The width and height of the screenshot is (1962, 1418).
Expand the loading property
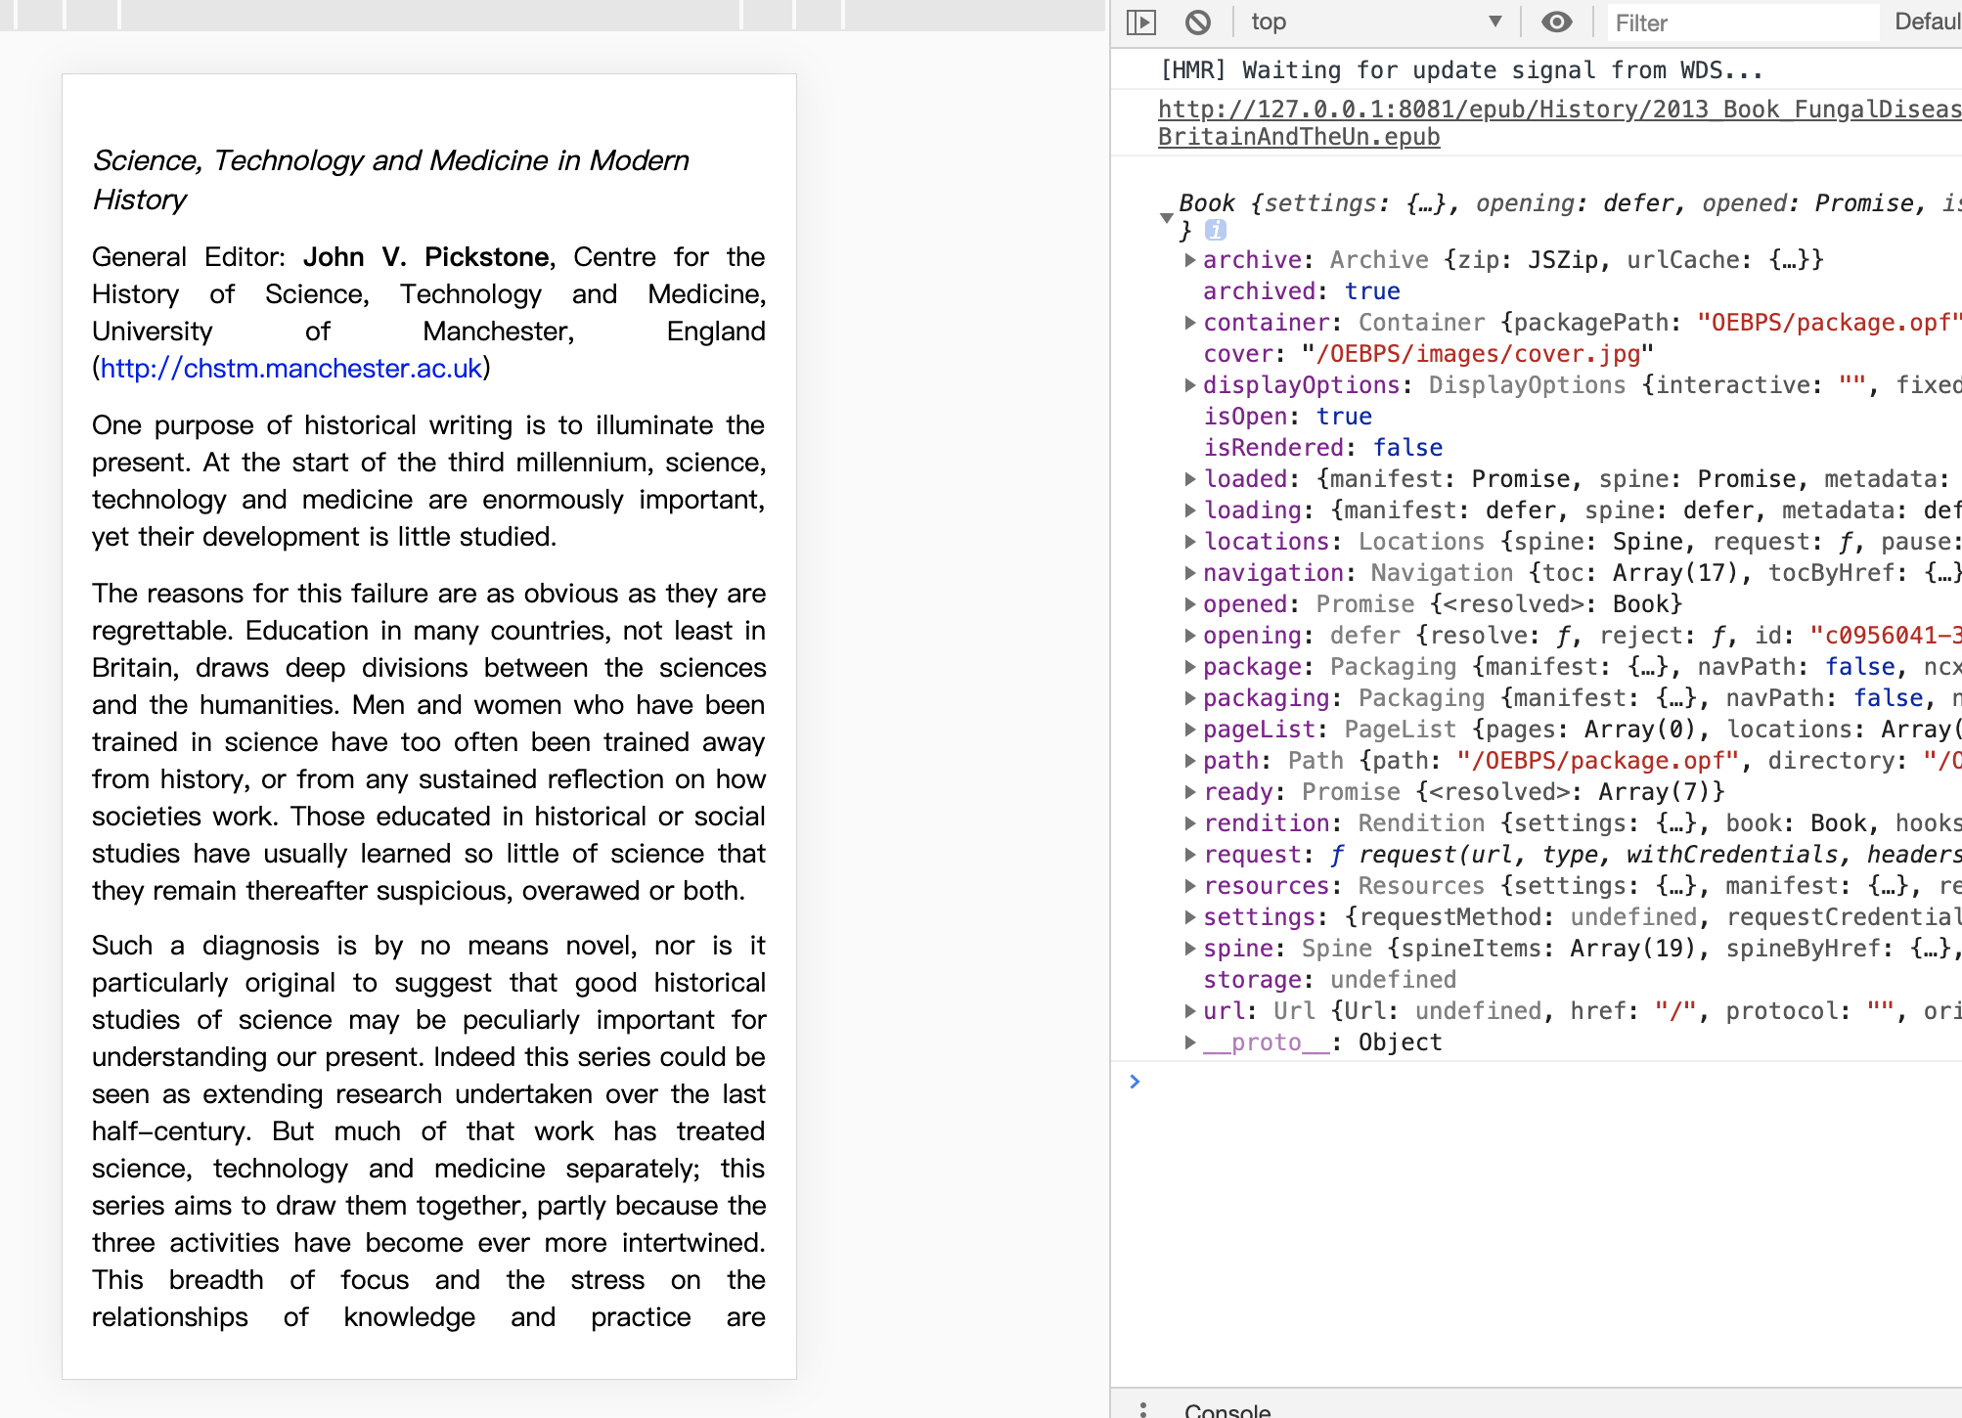1189,510
